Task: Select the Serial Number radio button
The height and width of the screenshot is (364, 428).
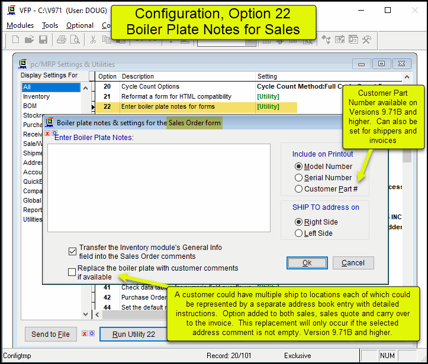Action: pyautogui.click(x=298, y=178)
